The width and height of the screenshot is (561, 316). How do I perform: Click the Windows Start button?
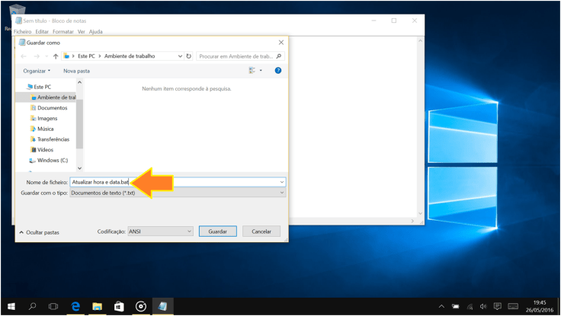11,306
